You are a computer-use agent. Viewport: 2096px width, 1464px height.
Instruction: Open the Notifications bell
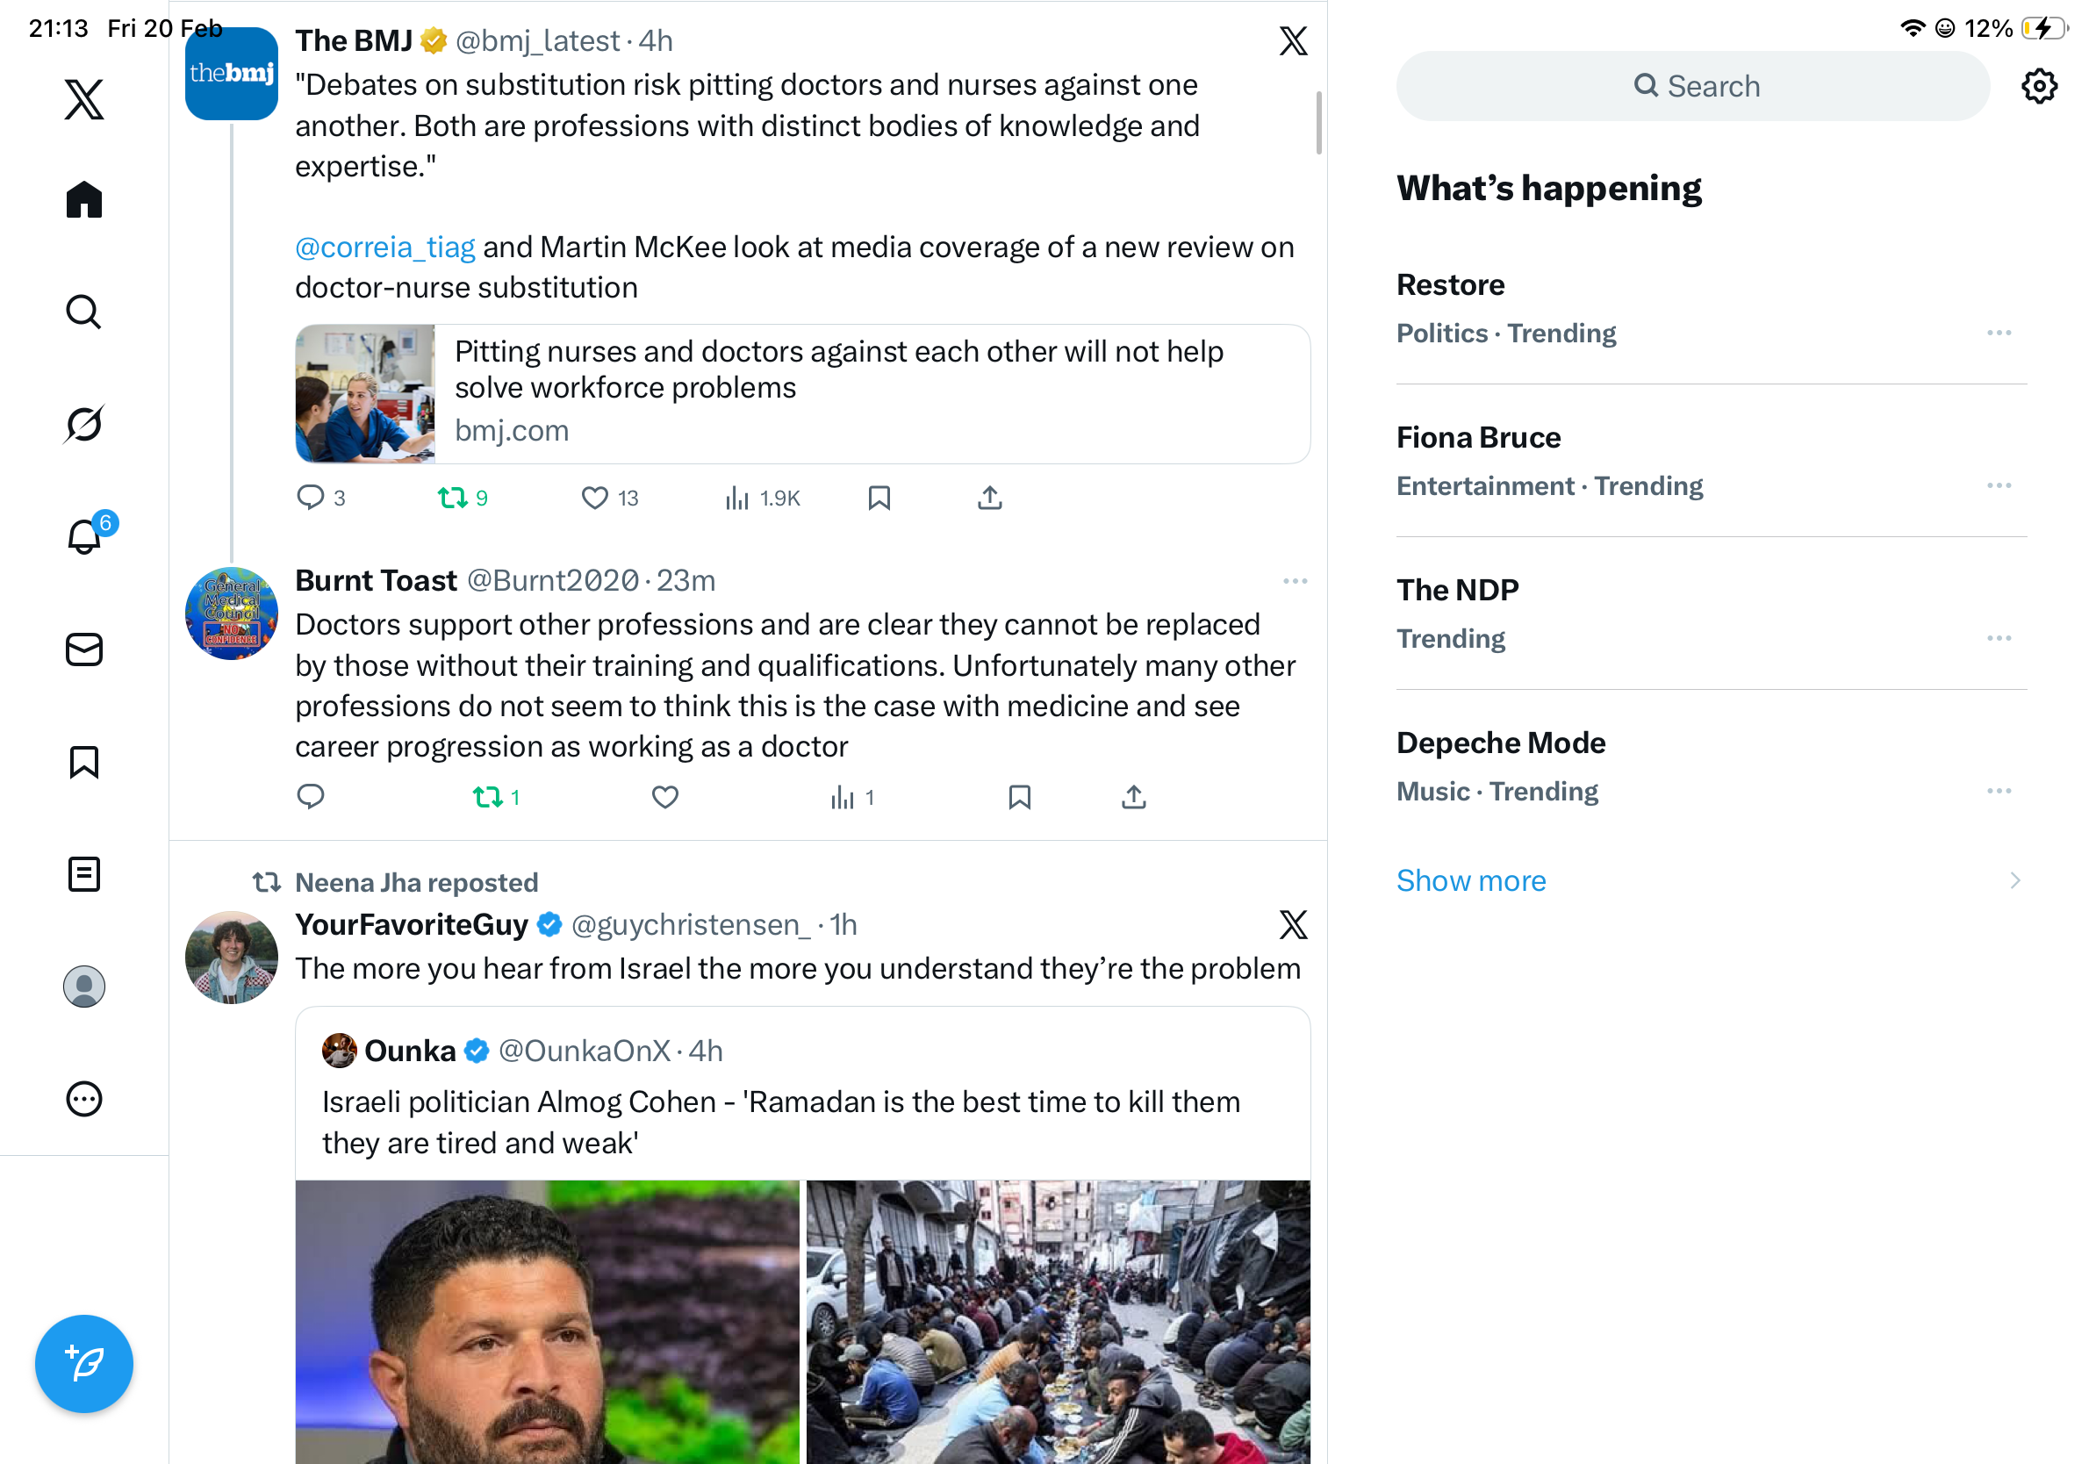[x=84, y=535]
